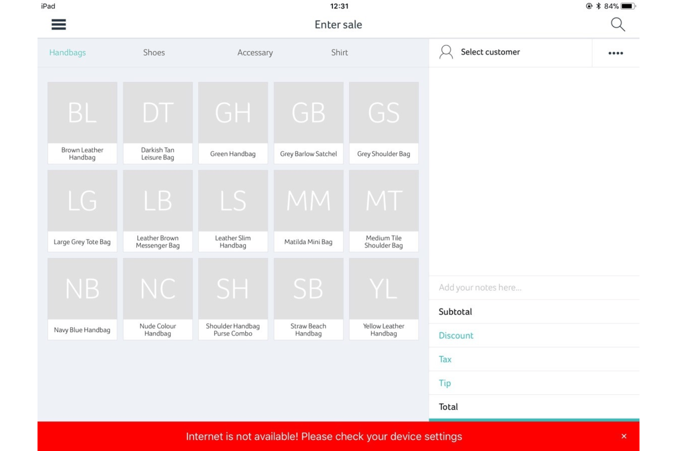Click the Internet is not available message
The image size is (677, 451).
324,436
